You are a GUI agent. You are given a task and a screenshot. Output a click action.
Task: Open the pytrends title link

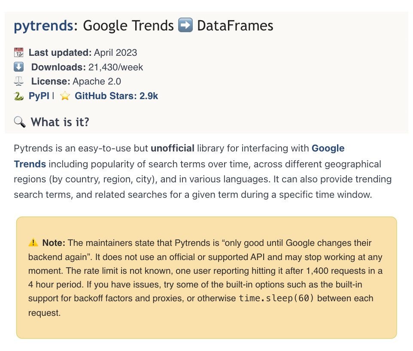click(x=43, y=26)
